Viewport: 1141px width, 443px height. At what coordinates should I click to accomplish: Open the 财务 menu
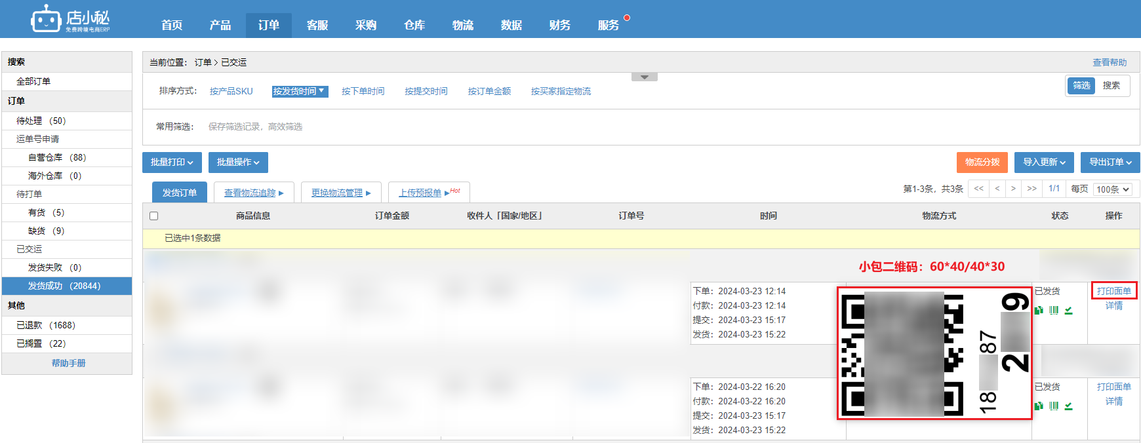pos(560,25)
